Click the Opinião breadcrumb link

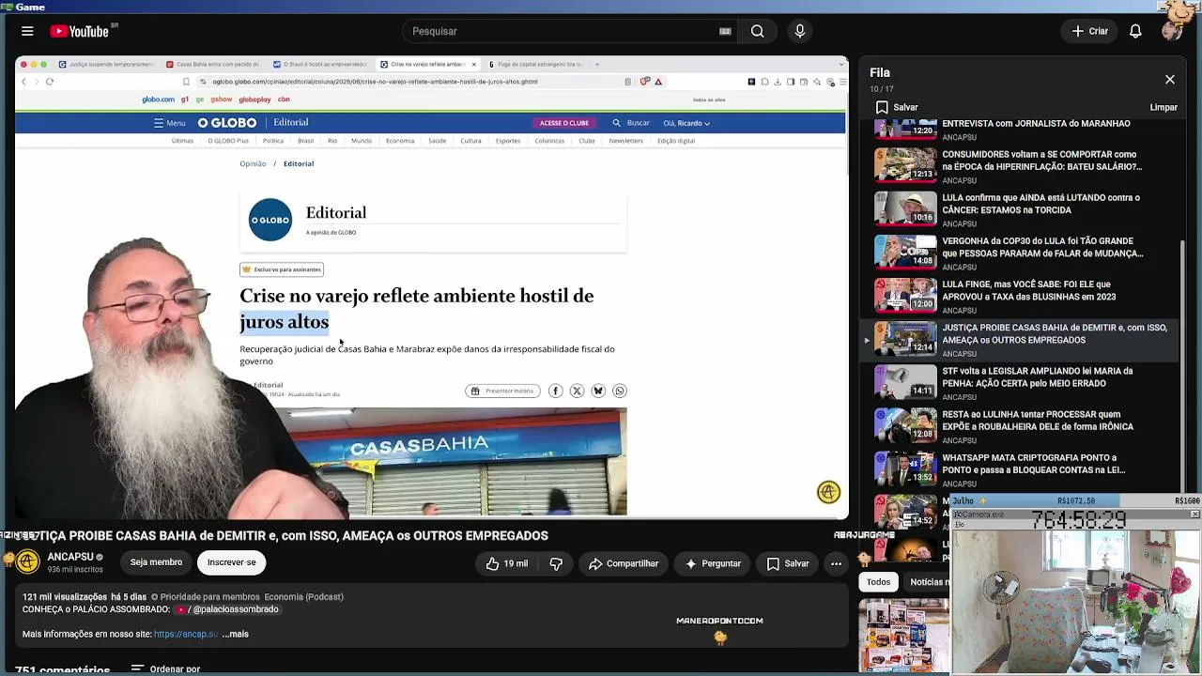click(253, 163)
